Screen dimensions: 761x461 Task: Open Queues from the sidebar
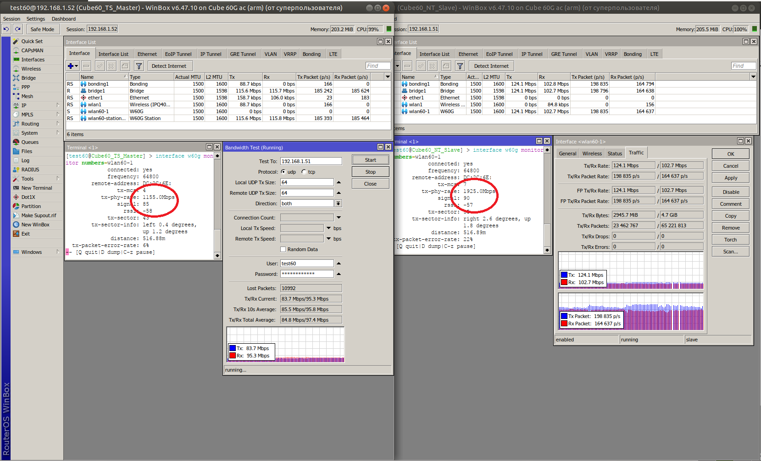coord(30,142)
